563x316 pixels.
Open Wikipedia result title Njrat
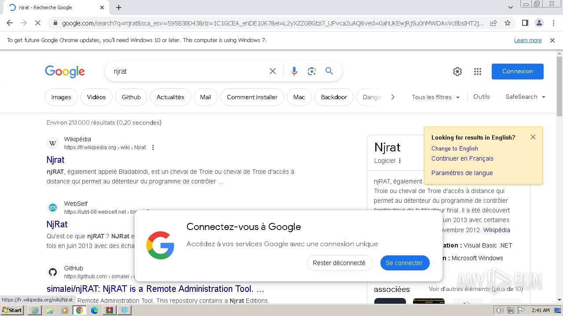click(55, 160)
